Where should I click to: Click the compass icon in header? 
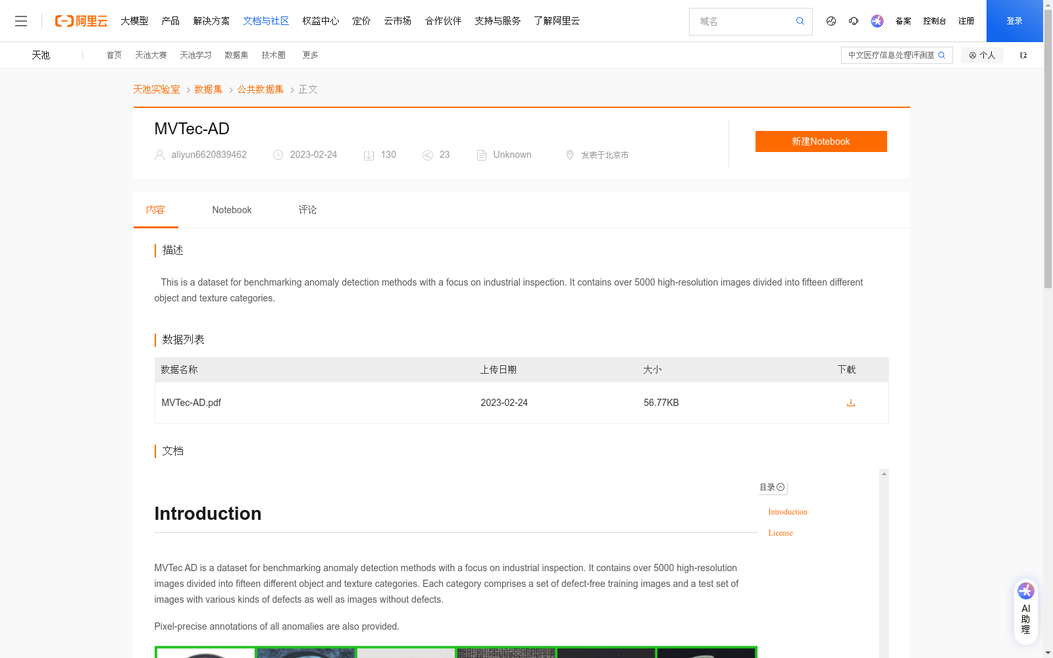click(x=831, y=21)
